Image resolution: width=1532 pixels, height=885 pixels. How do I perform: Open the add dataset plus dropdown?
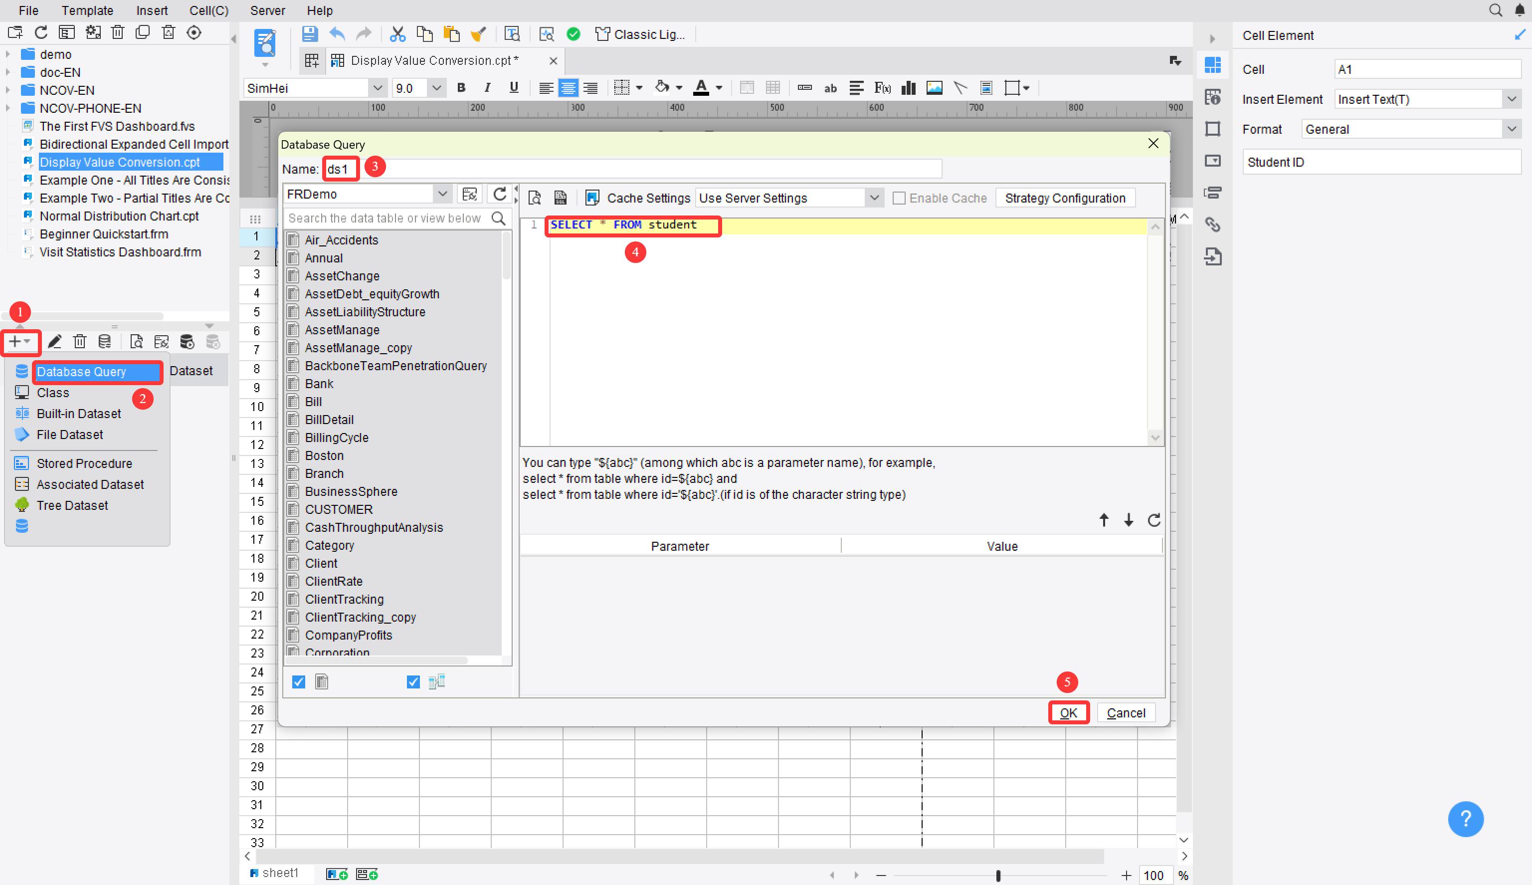[20, 342]
